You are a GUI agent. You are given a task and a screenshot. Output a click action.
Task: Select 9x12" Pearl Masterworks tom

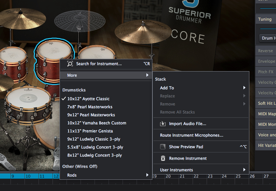point(106,115)
